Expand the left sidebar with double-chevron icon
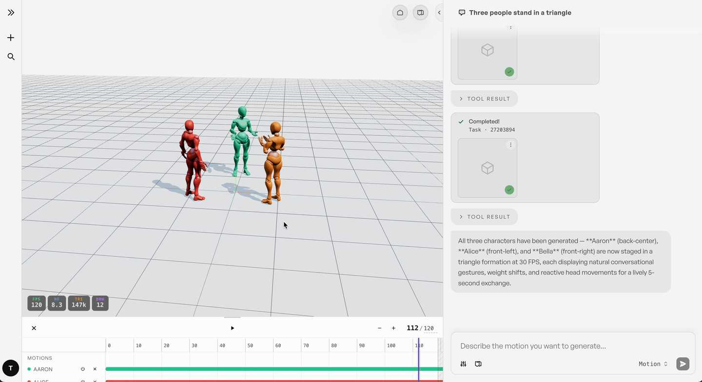The image size is (702, 382). (11, 13)
